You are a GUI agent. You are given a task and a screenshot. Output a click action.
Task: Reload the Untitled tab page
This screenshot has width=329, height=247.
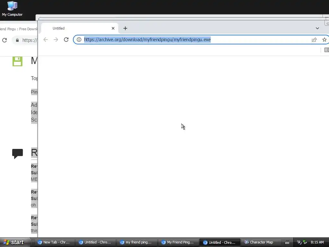click(66, 40)
